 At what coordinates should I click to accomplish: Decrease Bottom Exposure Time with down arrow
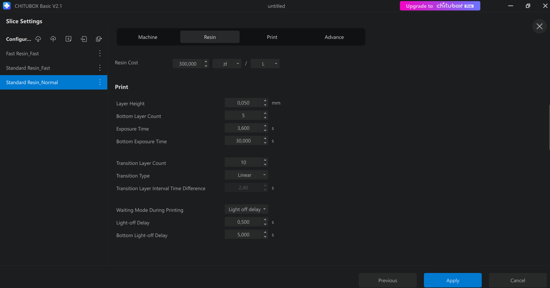(x=265, y=143)
